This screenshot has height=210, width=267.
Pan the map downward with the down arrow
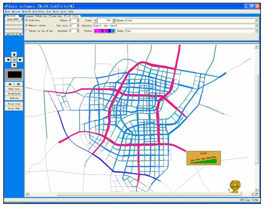[14, 65]
